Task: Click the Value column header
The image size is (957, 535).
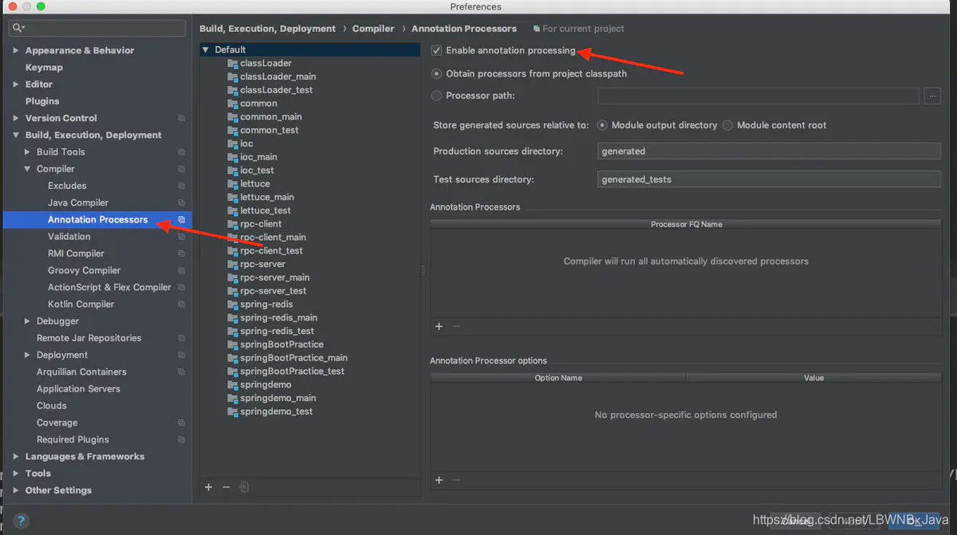Action: (813, 378)
